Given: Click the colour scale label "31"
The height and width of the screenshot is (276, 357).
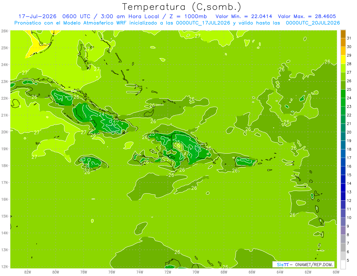Looking at the screenshot, I should 349,38.
